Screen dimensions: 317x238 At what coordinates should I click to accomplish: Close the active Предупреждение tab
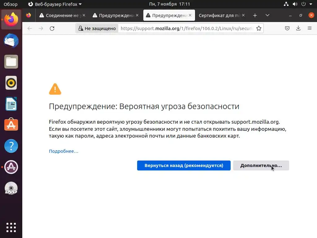click(x=190, y=15)
